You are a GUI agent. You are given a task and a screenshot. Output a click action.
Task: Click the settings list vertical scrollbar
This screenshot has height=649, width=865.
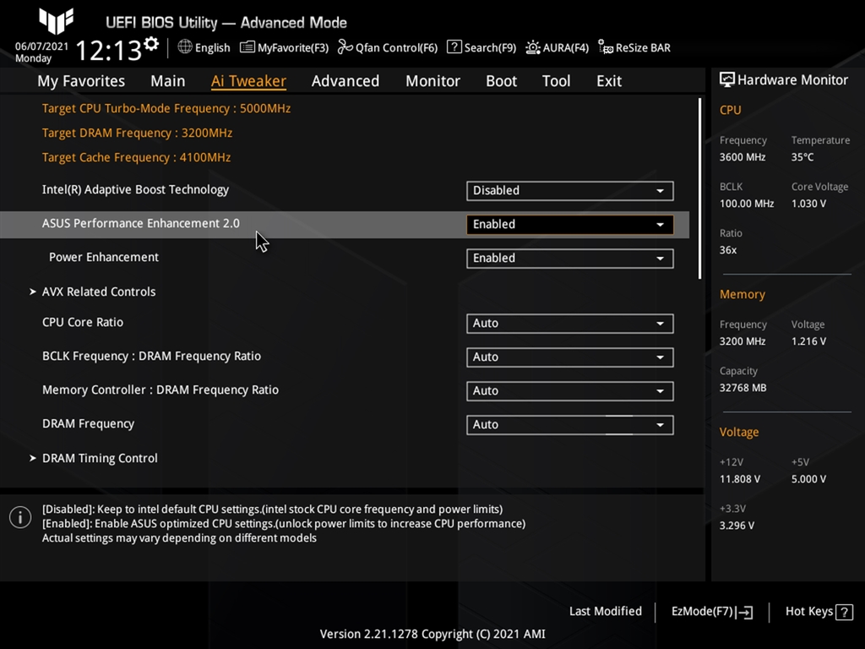[x=699, y=188]
